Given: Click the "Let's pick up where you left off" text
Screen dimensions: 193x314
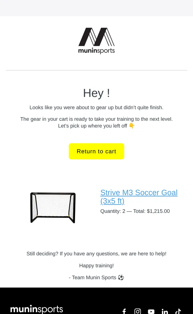Looking at the screenshot, I should pyautogui.click(x=93, y=126).
